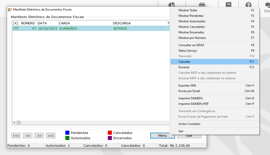270x155 pixels.
Task: Select Imprimir DAMDFe PDF menu entry
Action: [x=214, y=104]
